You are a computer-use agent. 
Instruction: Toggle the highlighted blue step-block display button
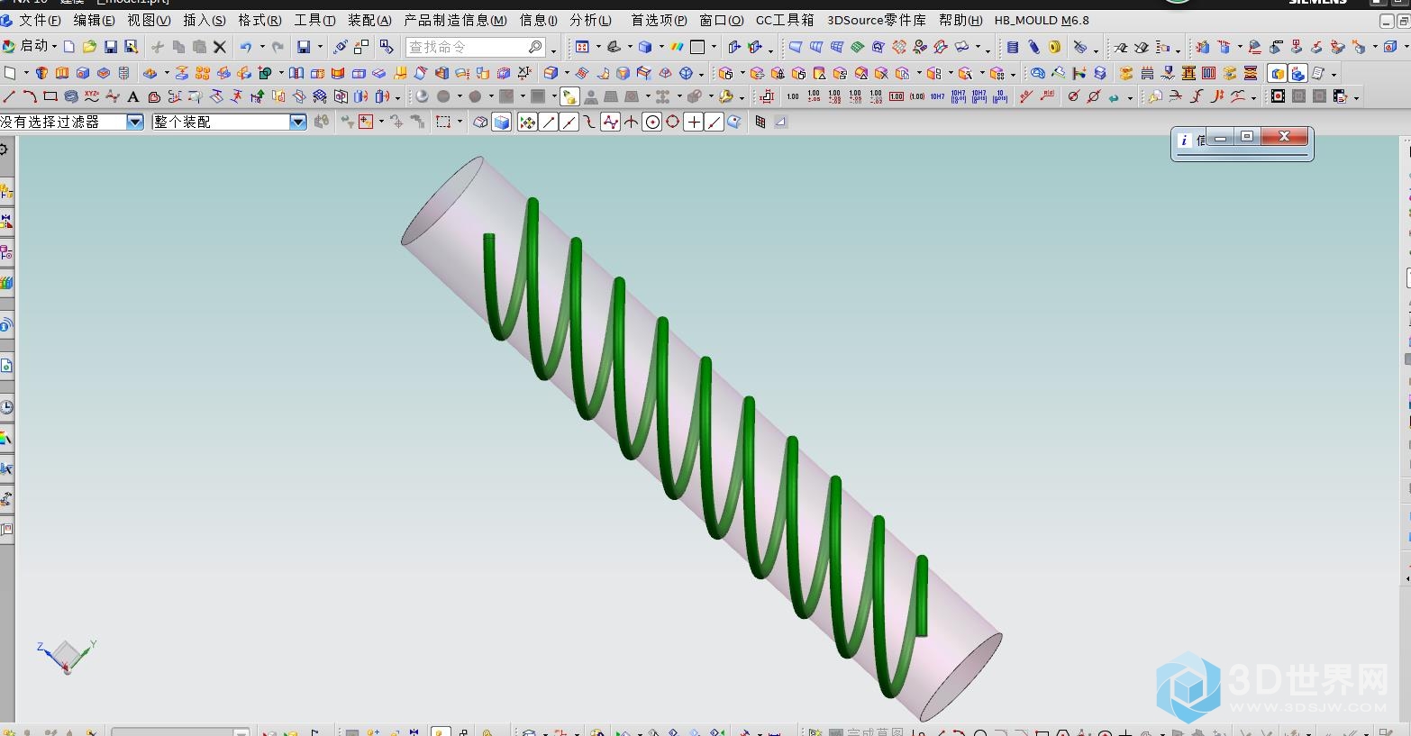(x=1297, y=73)
